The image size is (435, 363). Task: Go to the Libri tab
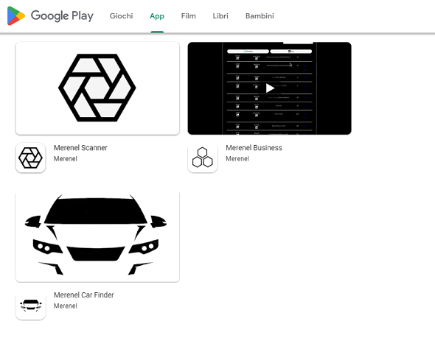(x=220, y=16)
